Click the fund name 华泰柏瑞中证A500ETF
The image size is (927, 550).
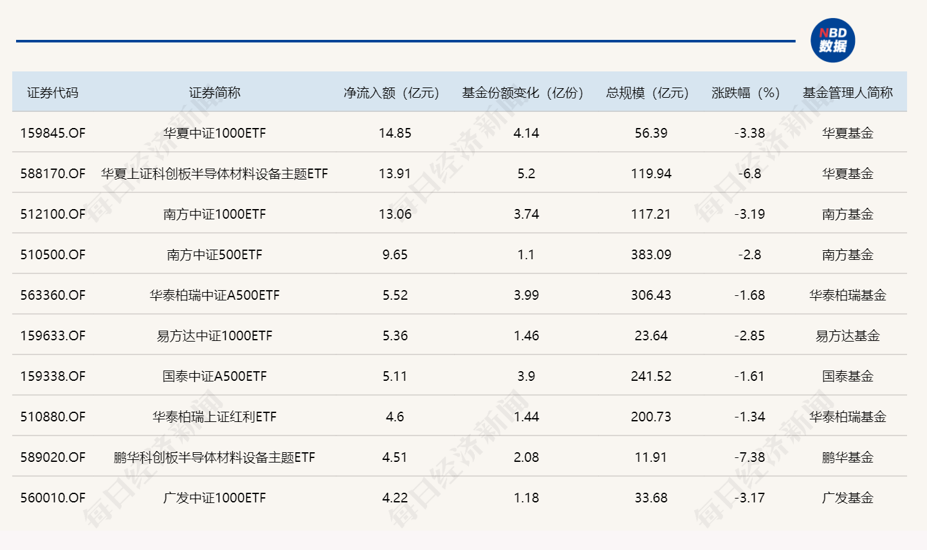coord(214,295)
